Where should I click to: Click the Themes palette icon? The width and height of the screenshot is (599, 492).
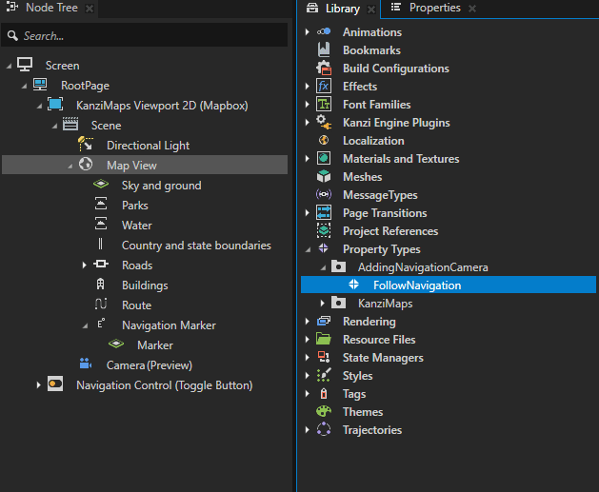[x=324, y=412]
